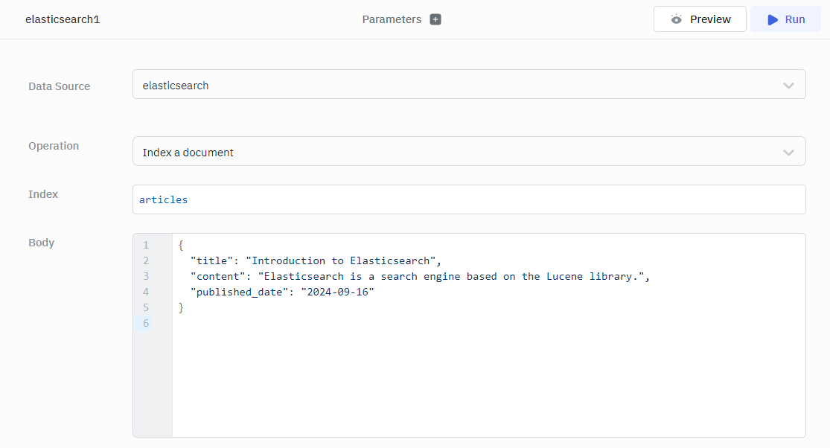Click the 'Introduction to Elasticsearch' string value
Screen dimensions: 830x448
pyautogui.click(x=342, y=260)
